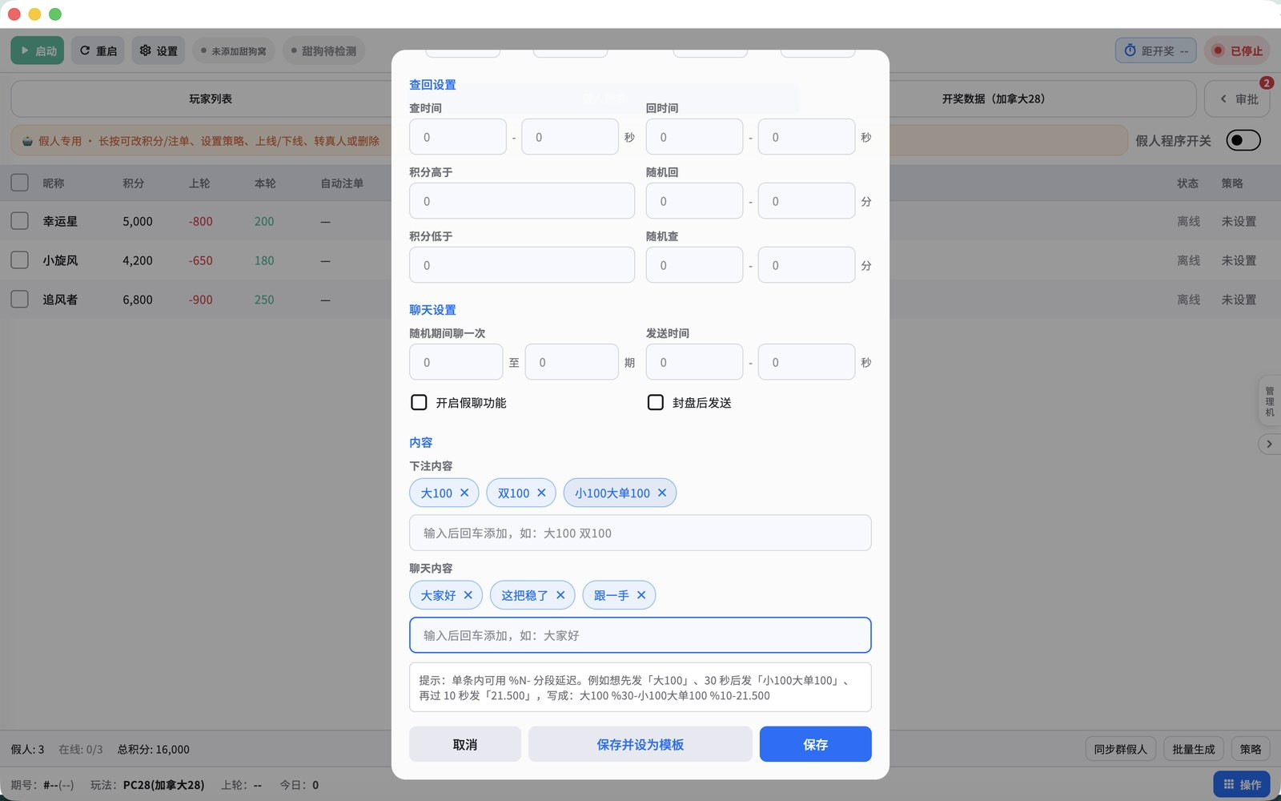Open the 审批 back chevron button
Viewport: 1281px width, 801px height.
point(1239,99)
